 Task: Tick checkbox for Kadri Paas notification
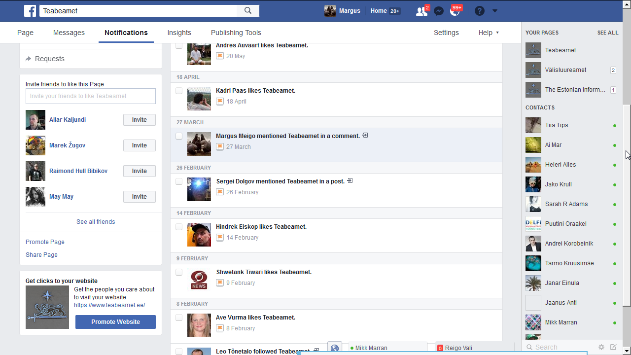pyautogui.click(x=179, y=91)
